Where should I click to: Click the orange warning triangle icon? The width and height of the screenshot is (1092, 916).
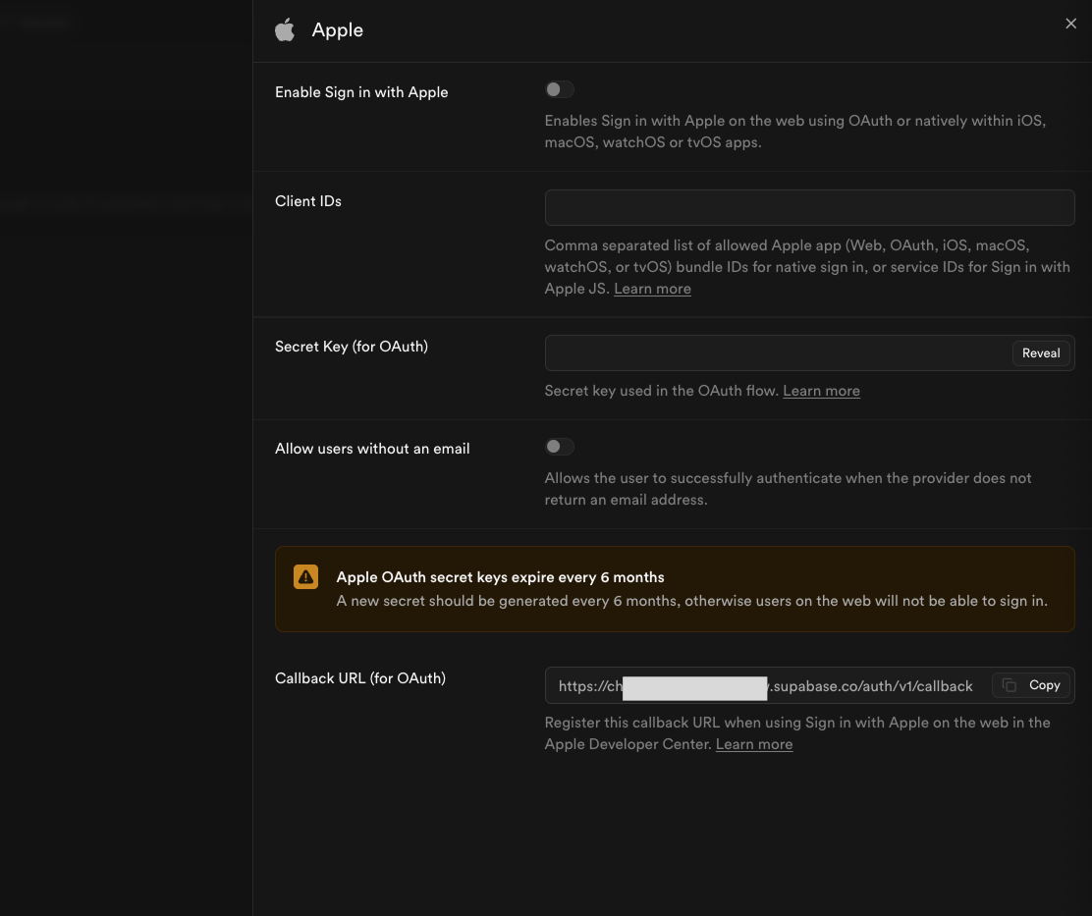pos(305,576)
